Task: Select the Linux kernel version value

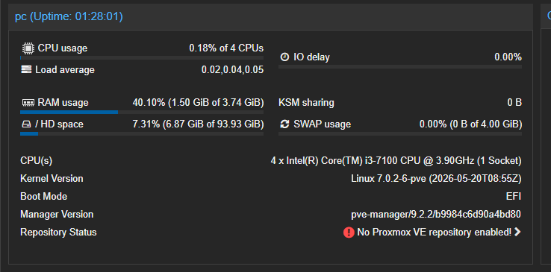Action: click(x=436, y=179)
